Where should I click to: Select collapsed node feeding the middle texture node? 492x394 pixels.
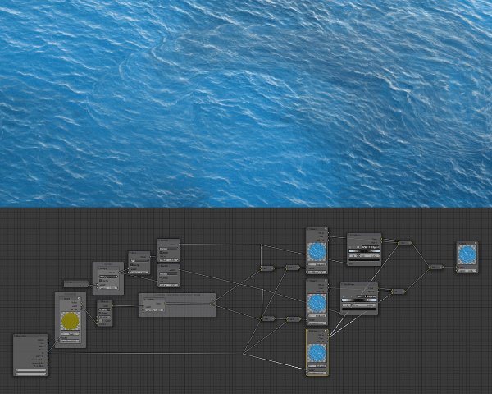click(294, 319)
